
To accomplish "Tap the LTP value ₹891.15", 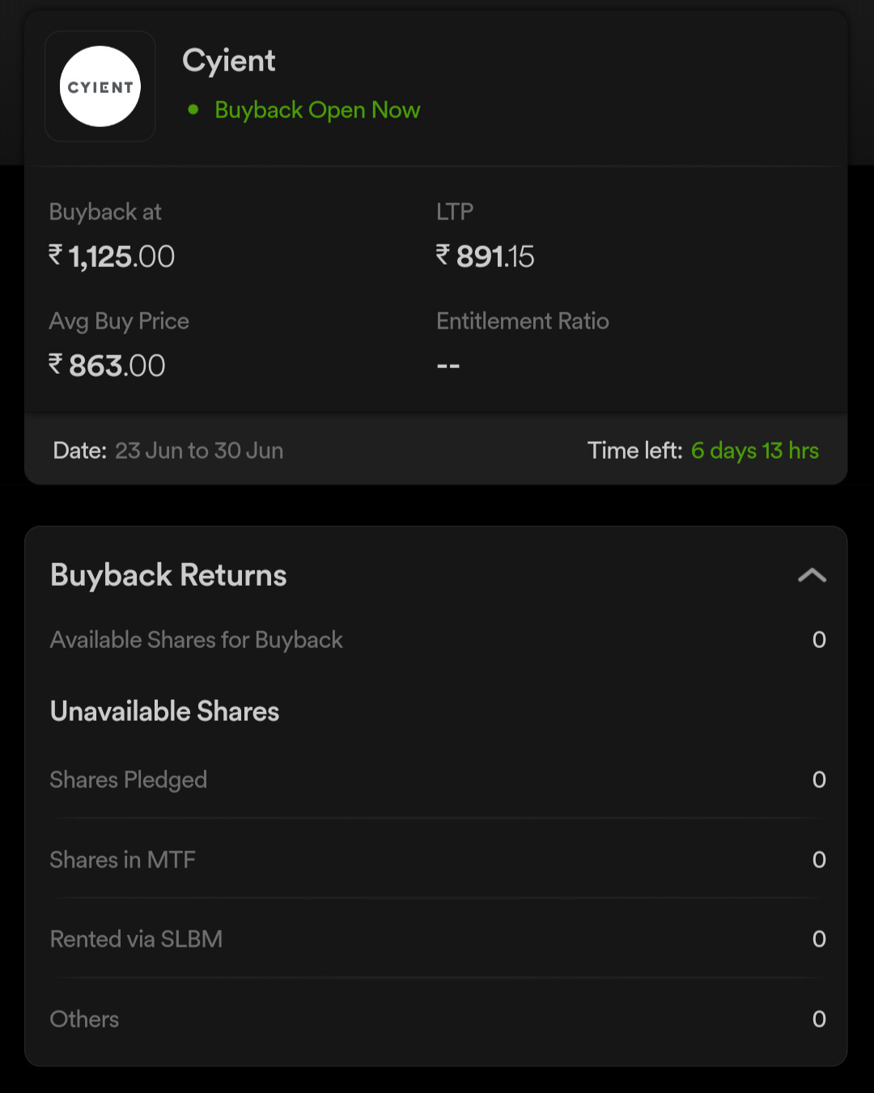I will pos(486,256).
